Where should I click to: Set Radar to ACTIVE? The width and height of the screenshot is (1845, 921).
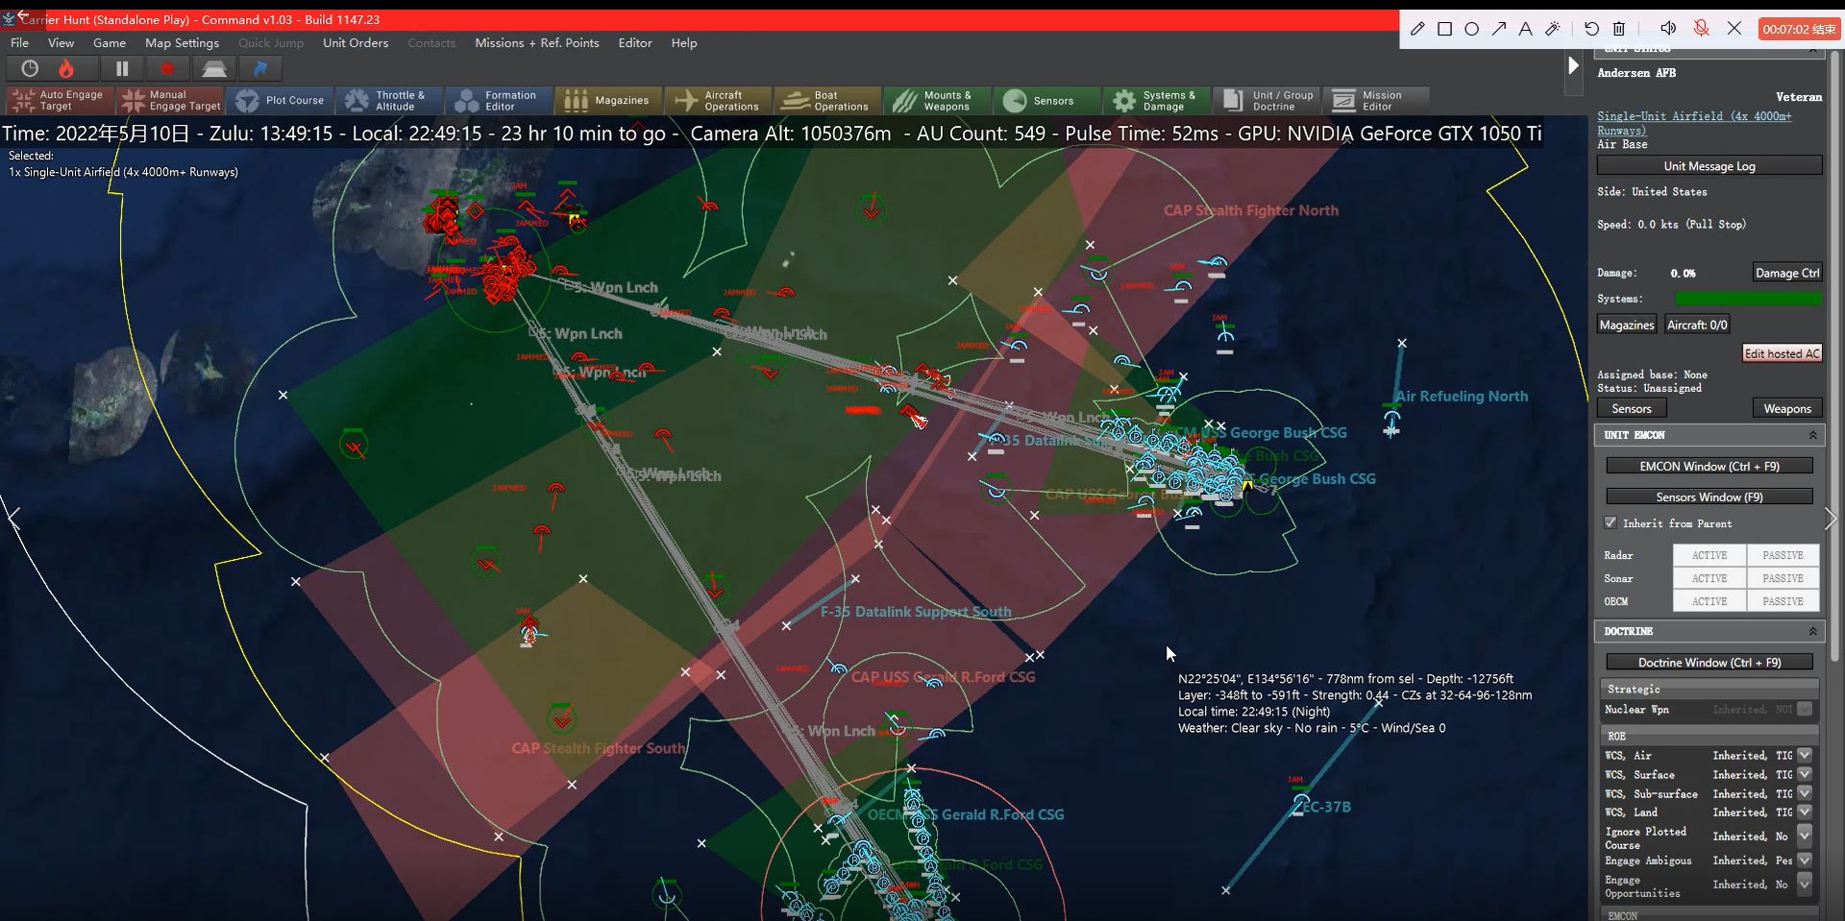[1710, 555]
